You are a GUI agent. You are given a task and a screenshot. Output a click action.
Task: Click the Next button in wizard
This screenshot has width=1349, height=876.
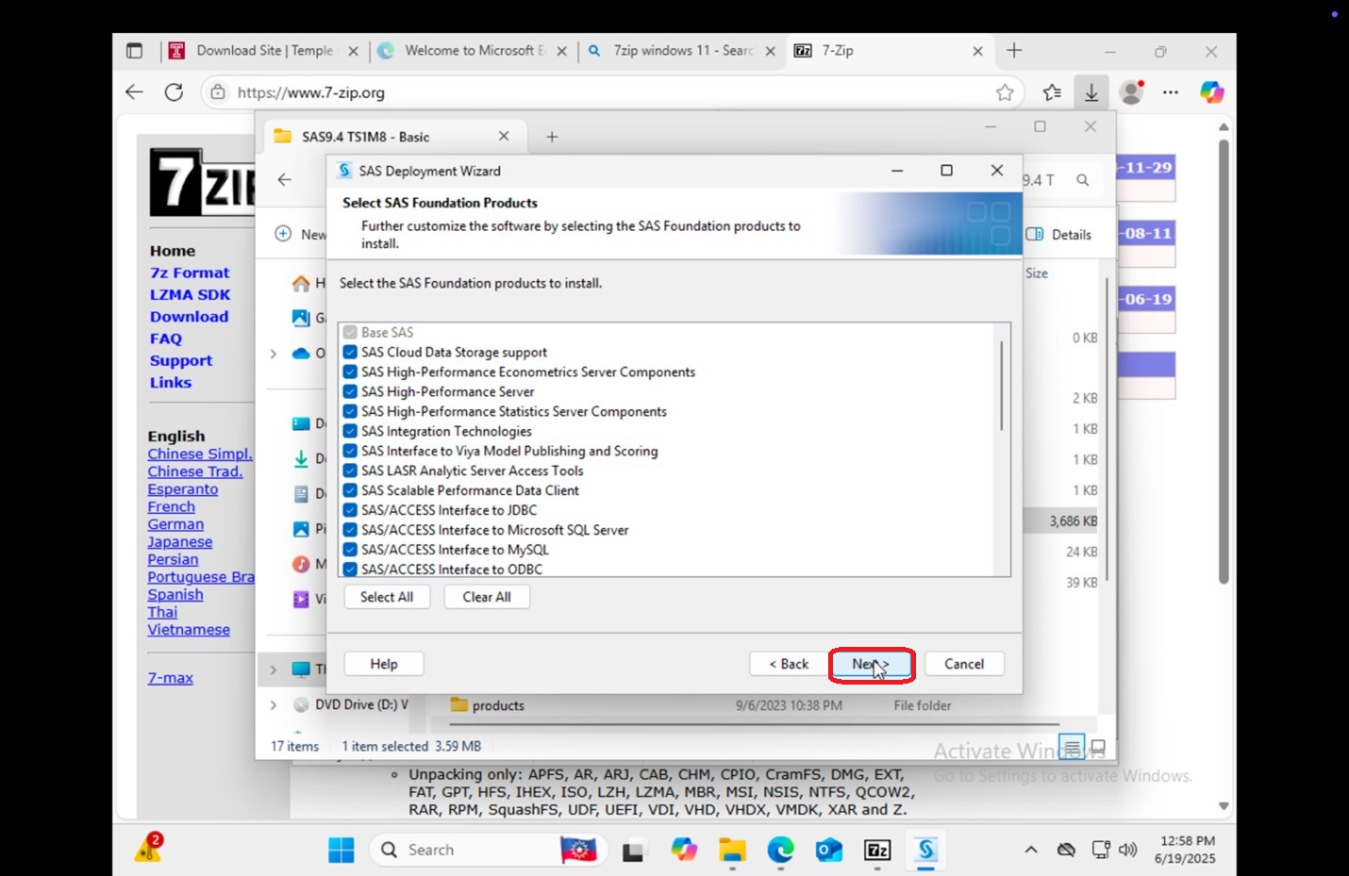[x=871, y=664]
